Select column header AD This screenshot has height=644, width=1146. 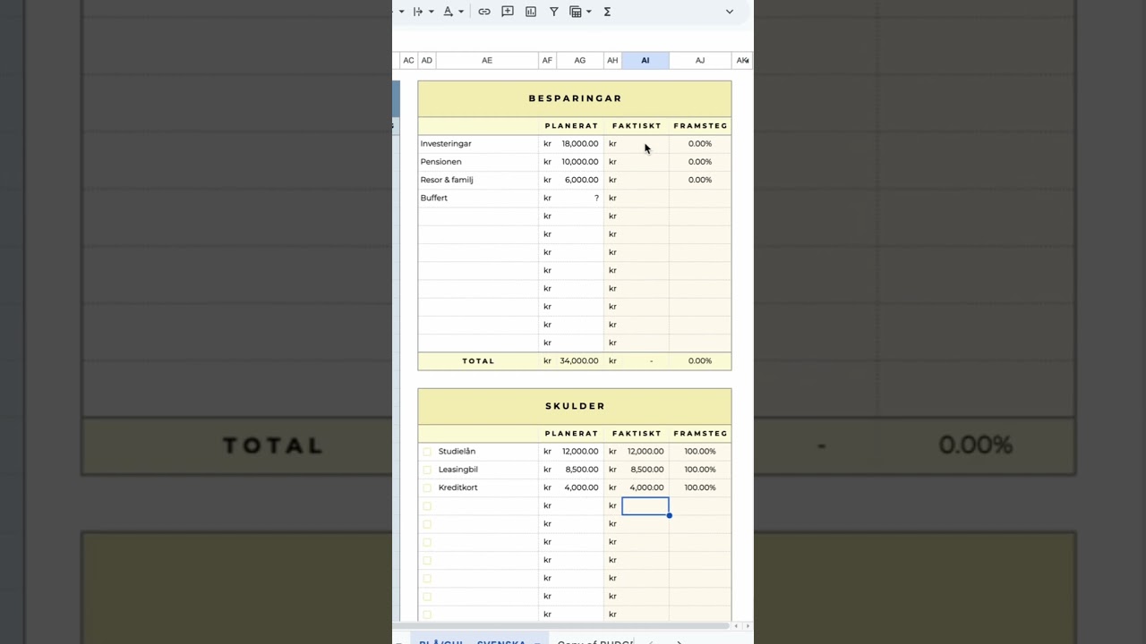pyautogui.click(x=427, y=61)
